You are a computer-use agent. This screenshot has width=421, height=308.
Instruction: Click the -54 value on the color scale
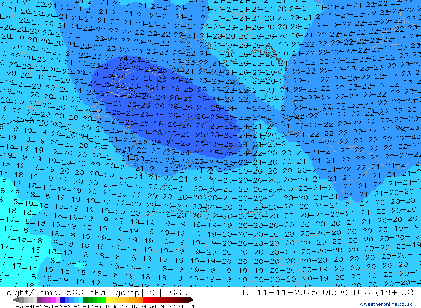tap(21, 306)
